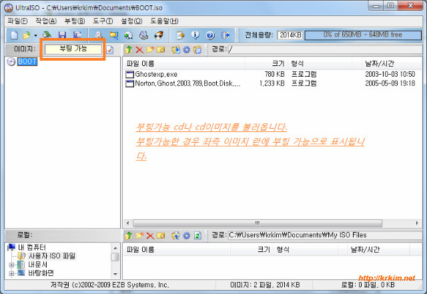Create new folder in image pane

150,49
